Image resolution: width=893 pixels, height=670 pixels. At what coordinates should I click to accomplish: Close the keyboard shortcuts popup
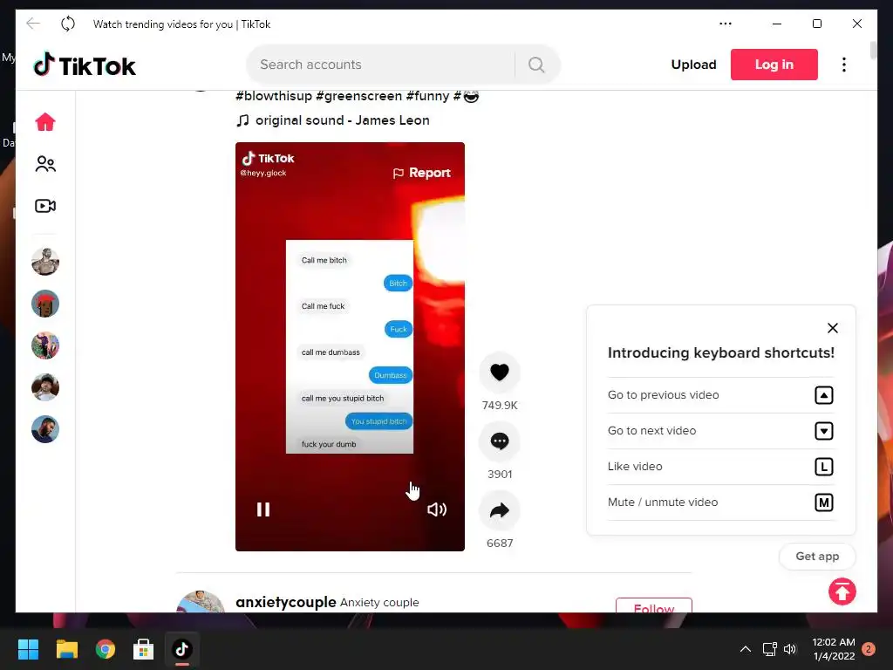[833, 328]
